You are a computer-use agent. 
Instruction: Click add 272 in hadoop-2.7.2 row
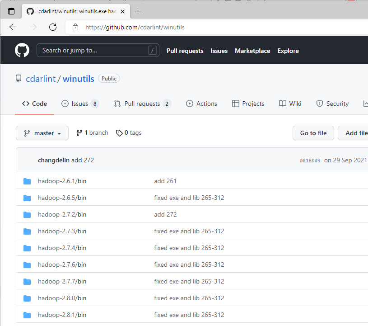coord(165,215)
